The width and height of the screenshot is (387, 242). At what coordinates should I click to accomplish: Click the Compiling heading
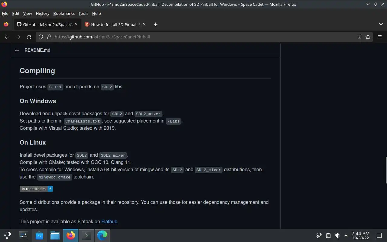(x=37, y=71)
